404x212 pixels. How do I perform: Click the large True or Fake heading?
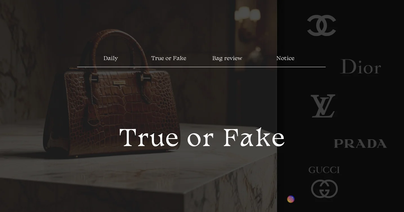(x=202, y=137)
